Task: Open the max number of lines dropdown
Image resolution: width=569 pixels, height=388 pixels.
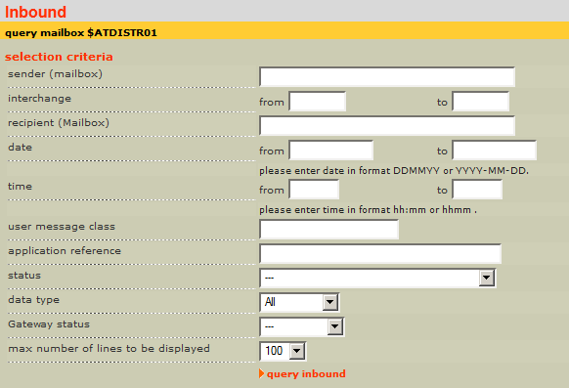Action: coord(283,351)
